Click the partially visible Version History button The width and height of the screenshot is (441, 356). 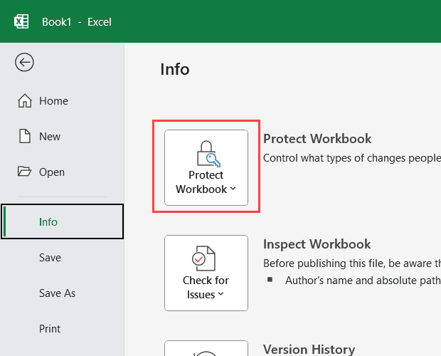click(206, 349)
